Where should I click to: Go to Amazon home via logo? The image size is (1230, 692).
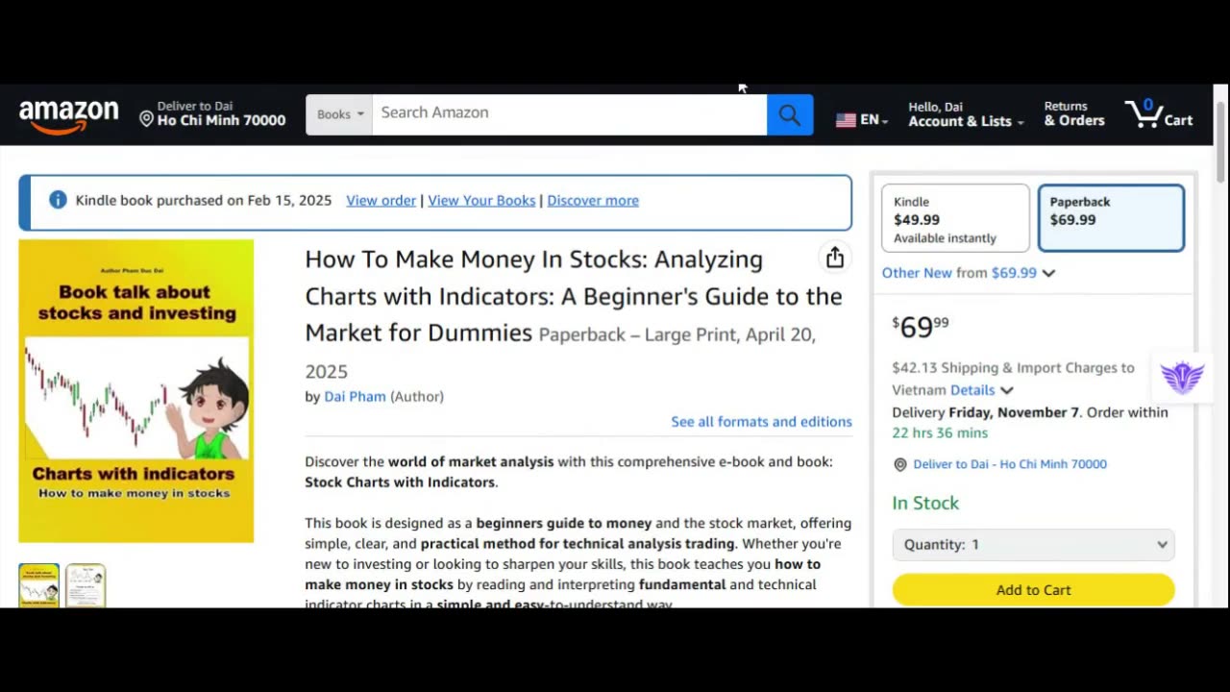point(69,115)
